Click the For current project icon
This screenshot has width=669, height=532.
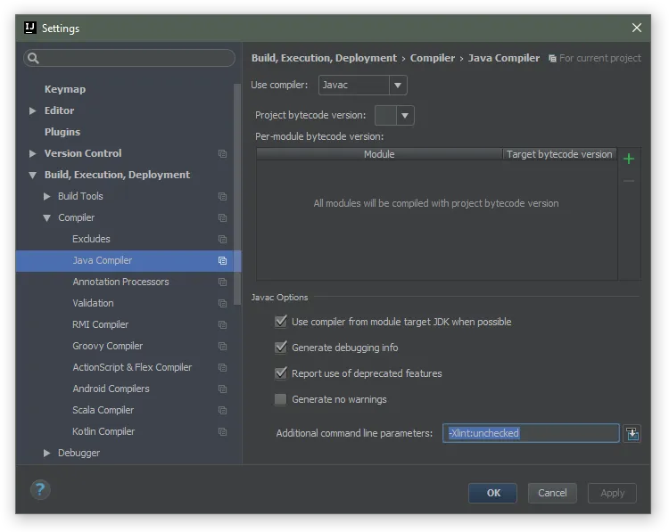click(552, 59)
